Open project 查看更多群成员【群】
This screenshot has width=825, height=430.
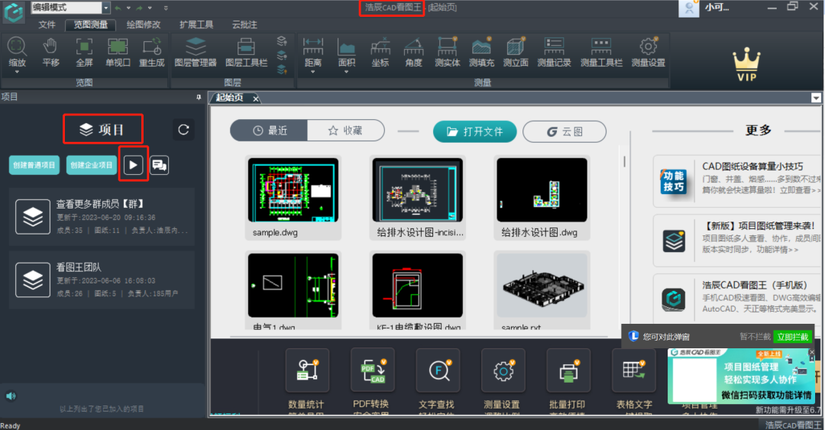point(102,217)
